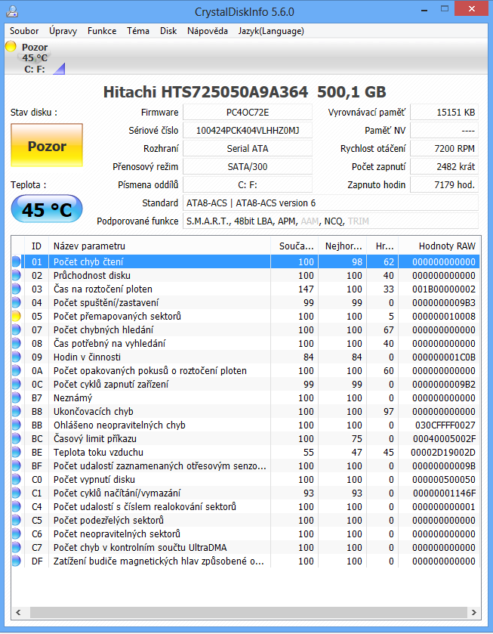Screen dimensions: 493x634
Task: Open the Funkce menu
Action: click(x=102, y=31)
